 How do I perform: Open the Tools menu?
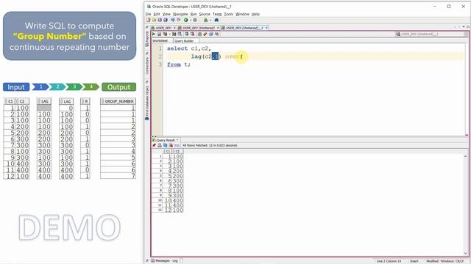tap(229, 14)
